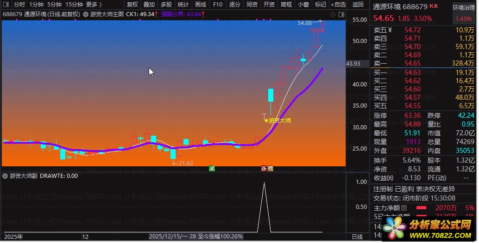Click the 最高 54.88 value
Image resolution: width=479 pixels, height=243 pixels.
coord(412,125)
